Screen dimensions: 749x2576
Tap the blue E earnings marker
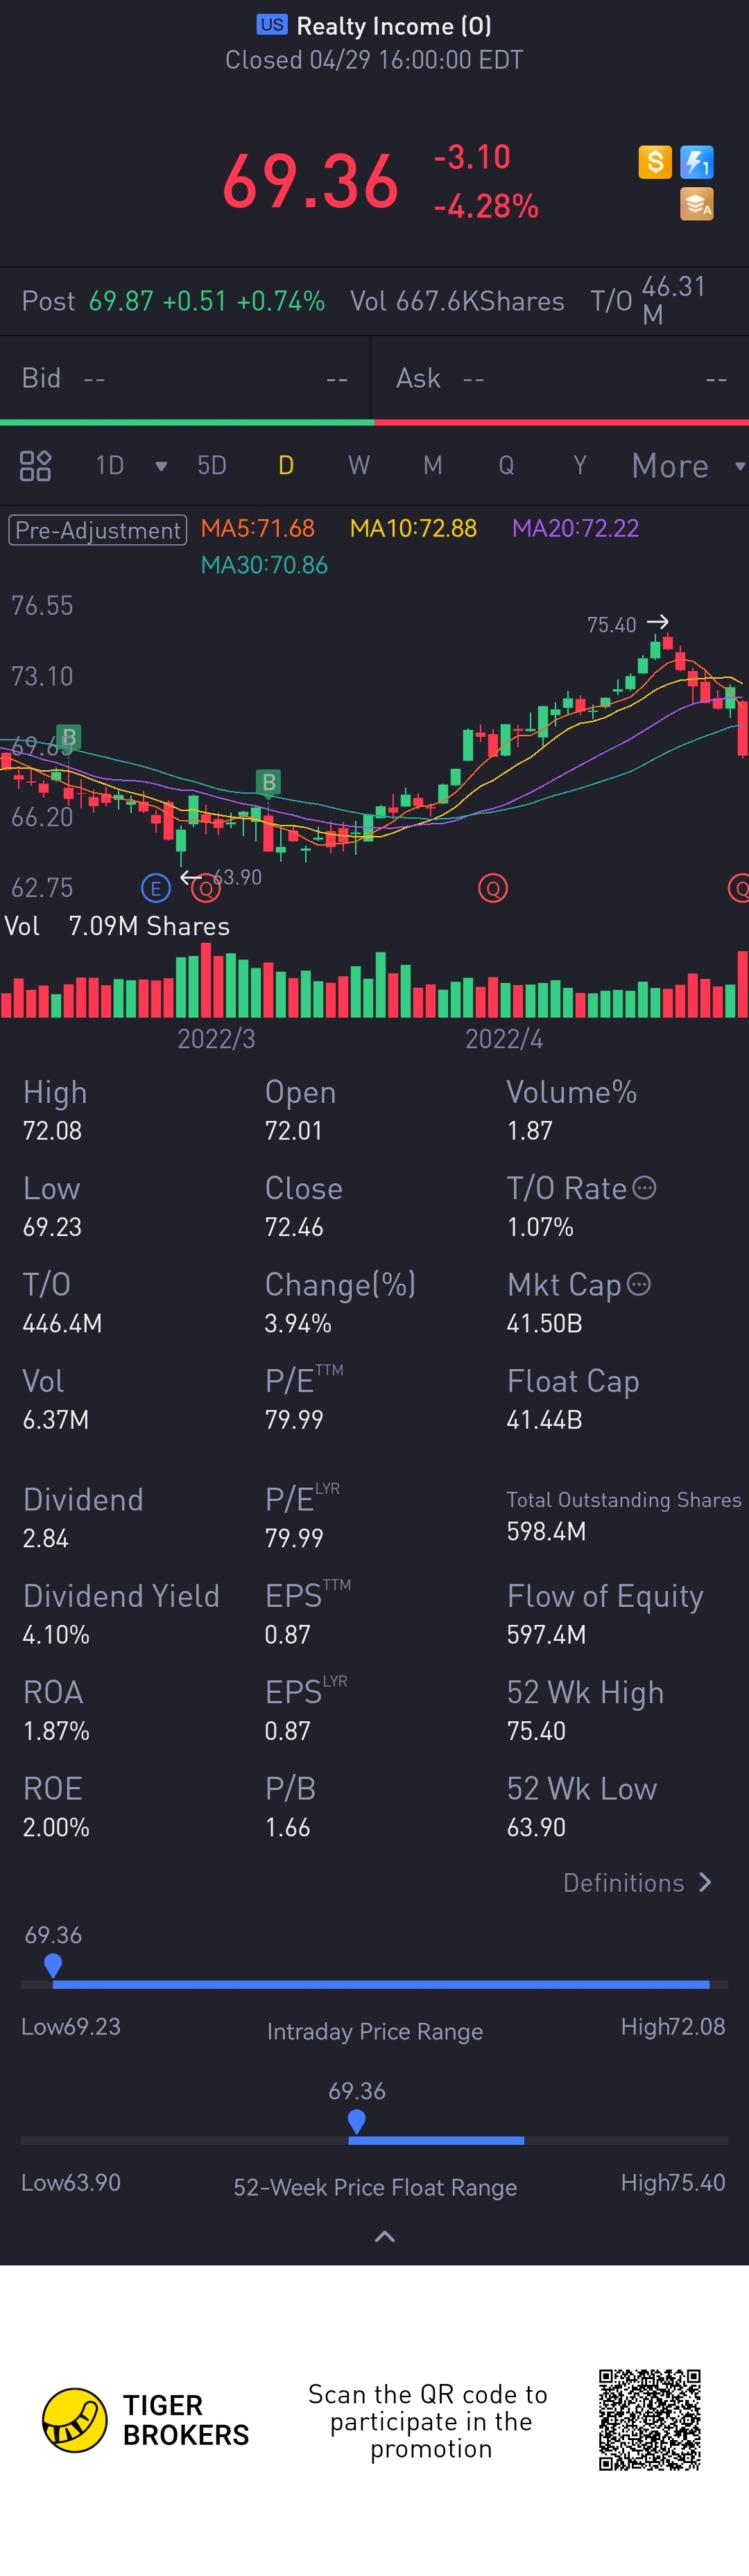coord(155,887)
